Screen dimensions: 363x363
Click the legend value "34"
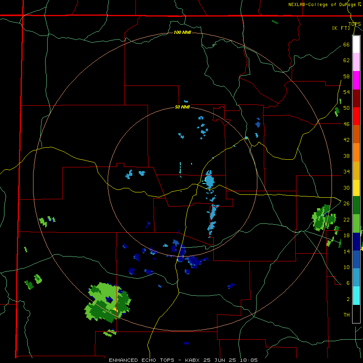pos(346,171)
